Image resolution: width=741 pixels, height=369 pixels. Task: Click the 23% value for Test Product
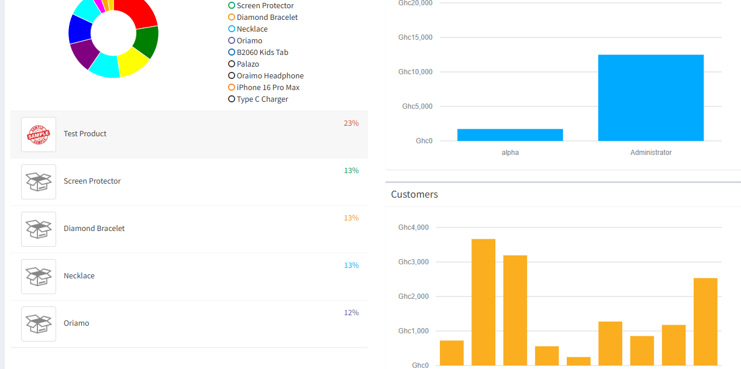tap(351, 123)
